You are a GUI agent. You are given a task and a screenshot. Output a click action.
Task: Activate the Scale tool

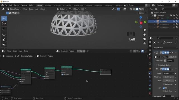coord(4,39)
